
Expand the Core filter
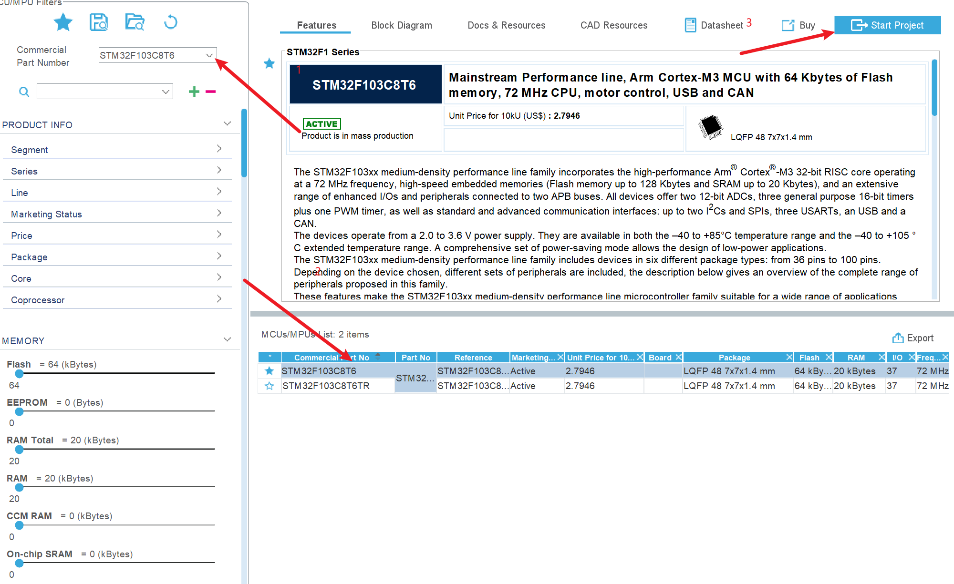click(219, 277)
